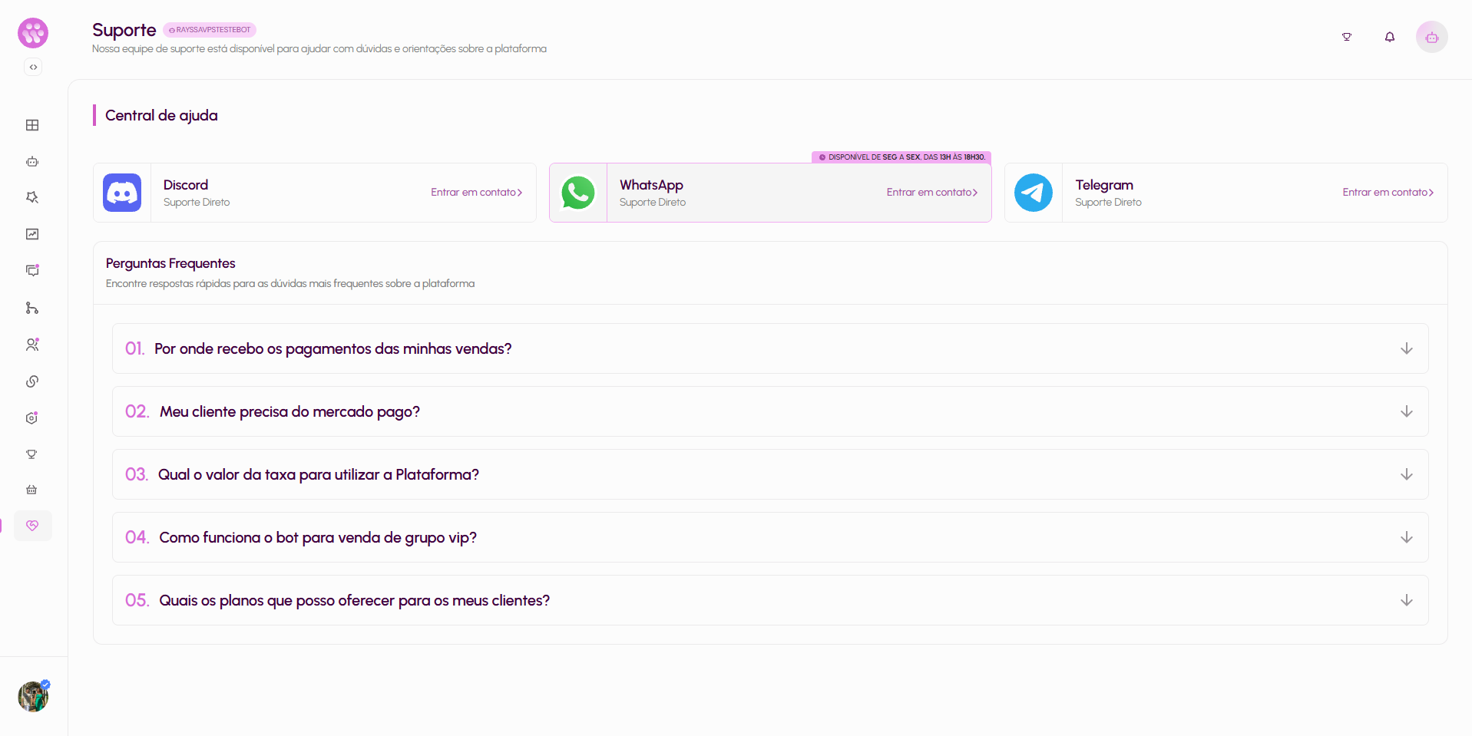Expand question 05 about client plans
Image resolution: width=1472 pixels, height=736 pixels.
pos(770,600)
